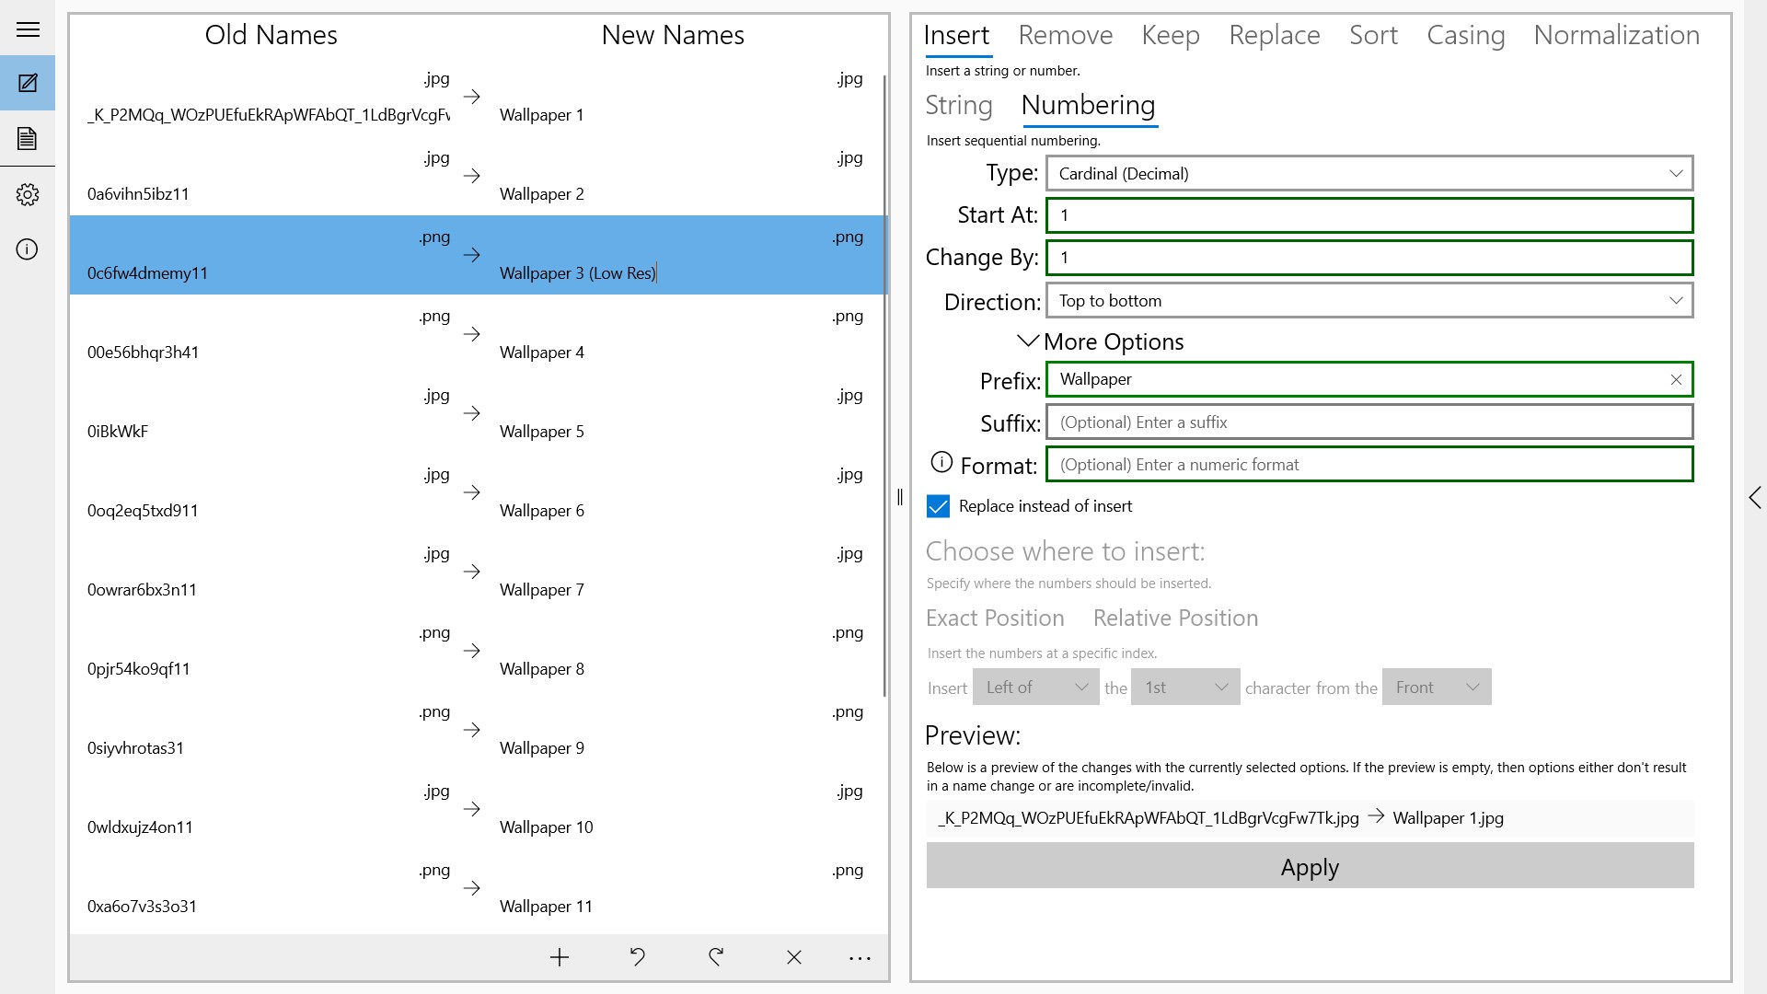This screenshot has width=1767, height=994.
Task: Add files with the plus icon
Action: coord(560,958)
